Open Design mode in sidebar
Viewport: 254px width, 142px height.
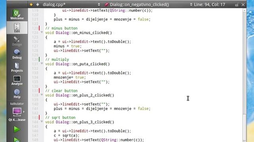pos(17,41)
